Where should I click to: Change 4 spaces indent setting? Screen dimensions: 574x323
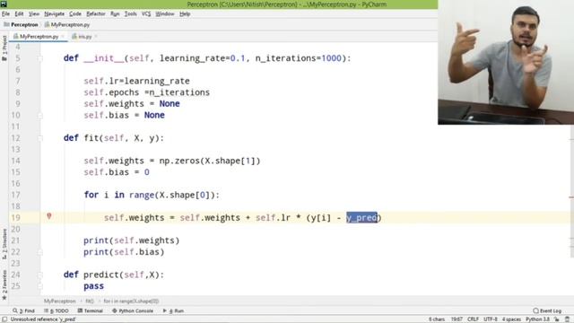pyautogui.click(x=511, y=319)
